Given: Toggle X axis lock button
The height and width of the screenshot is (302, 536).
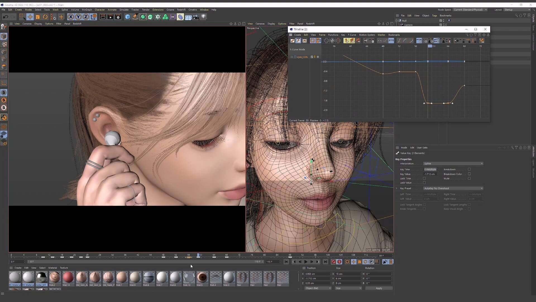Looking at the screenshot, I should (x=71, y=17).
